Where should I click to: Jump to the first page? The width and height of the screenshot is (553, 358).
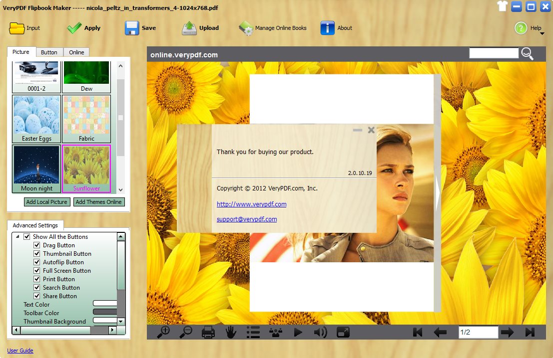pos(418,332)
